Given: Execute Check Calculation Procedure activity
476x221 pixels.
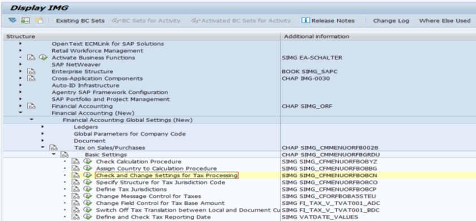Looking at the screenshot, I should coord(88,161).
